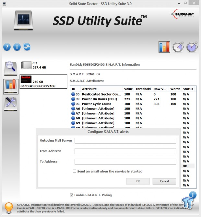201x217 pixels.
Task: Cancel the Configure S.M.A.R.T. alerts dialog
Action: click(164, 181)
